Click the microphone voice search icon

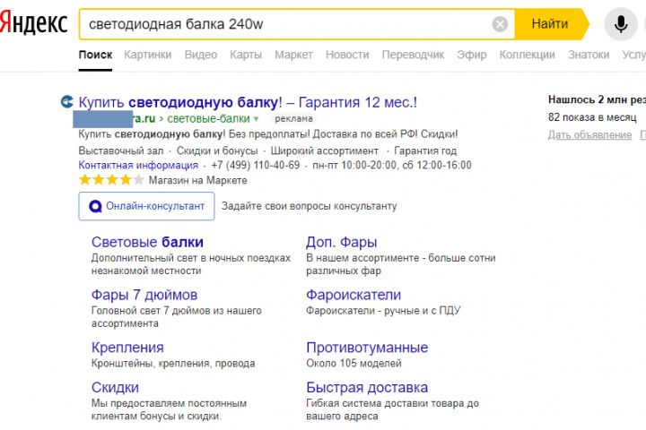click(x=620, y=24)
